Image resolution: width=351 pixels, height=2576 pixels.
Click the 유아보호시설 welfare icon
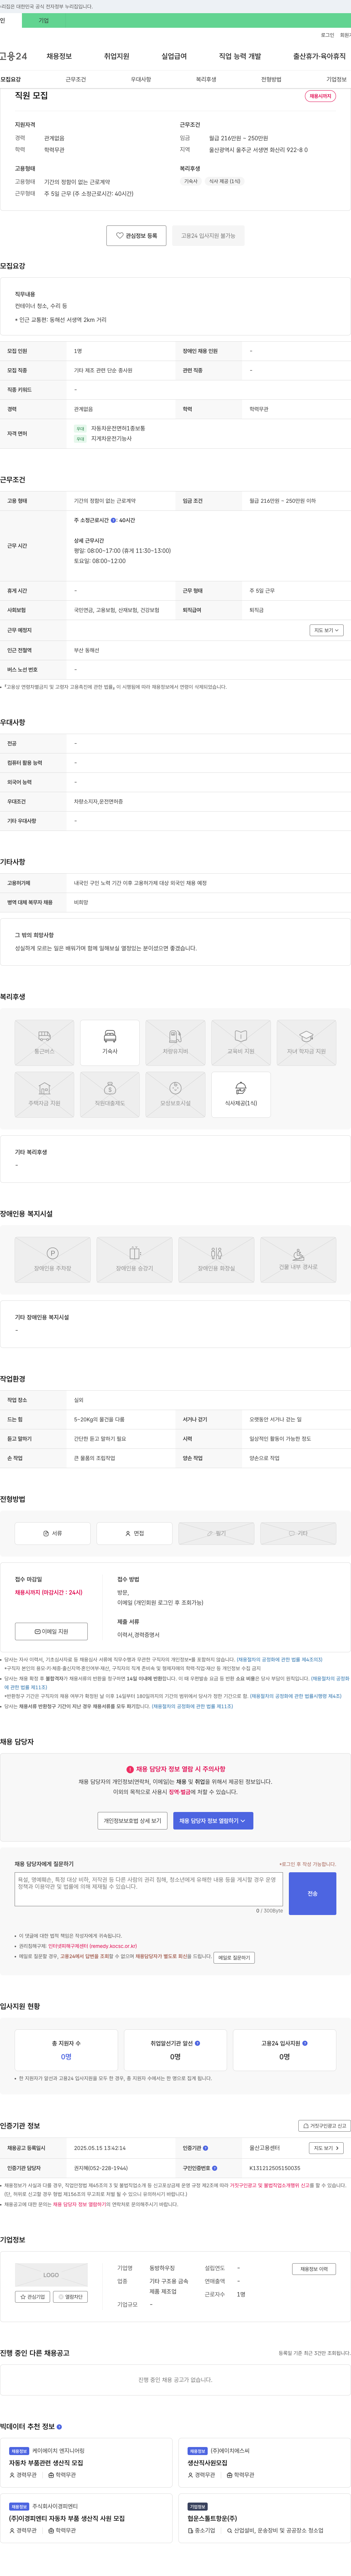175,1095
